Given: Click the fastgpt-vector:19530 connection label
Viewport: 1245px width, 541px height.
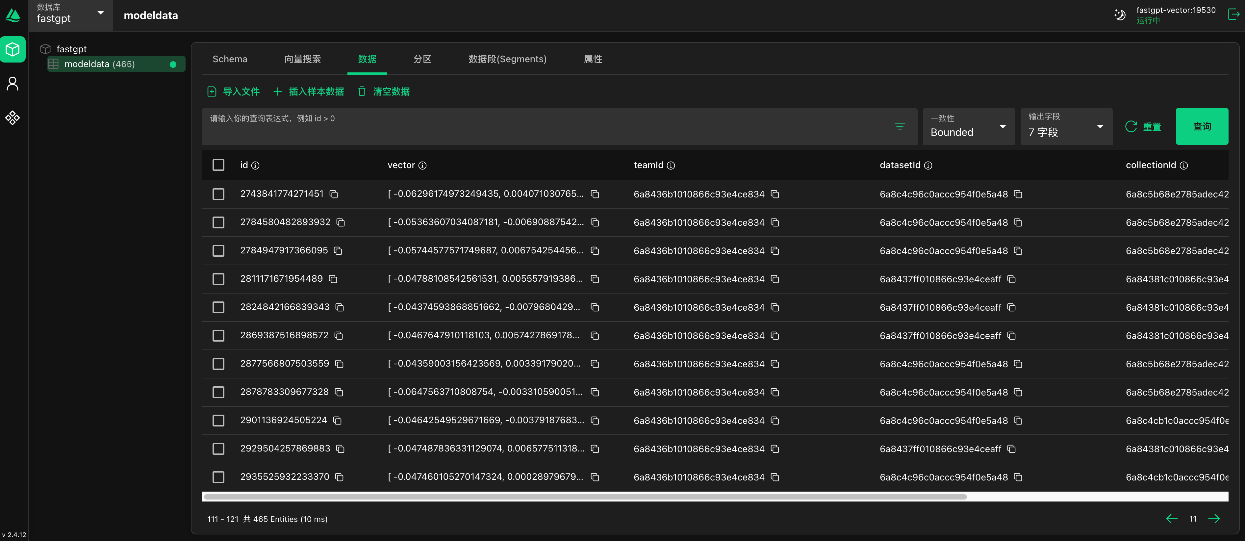Looking at the screenshot, I should tap(1175, 10).
